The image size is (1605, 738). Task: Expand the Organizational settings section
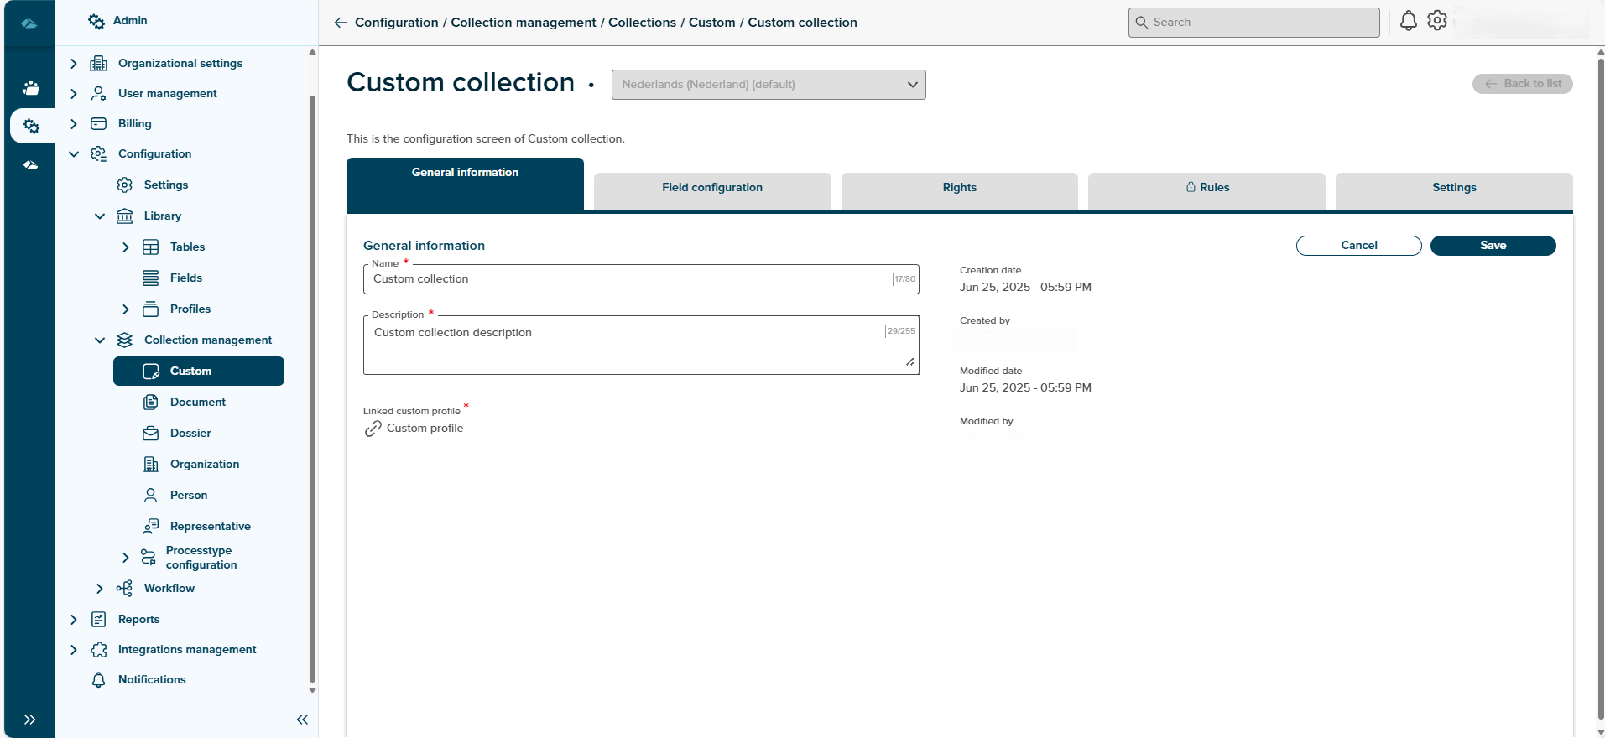point(74,63)
